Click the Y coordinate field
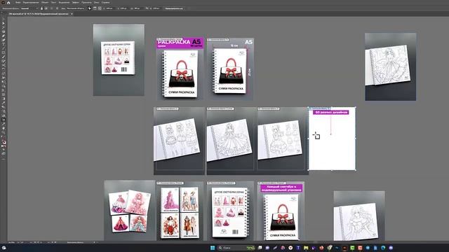The width and height of the screenshot is (449, 252). [x=123, y=8]
